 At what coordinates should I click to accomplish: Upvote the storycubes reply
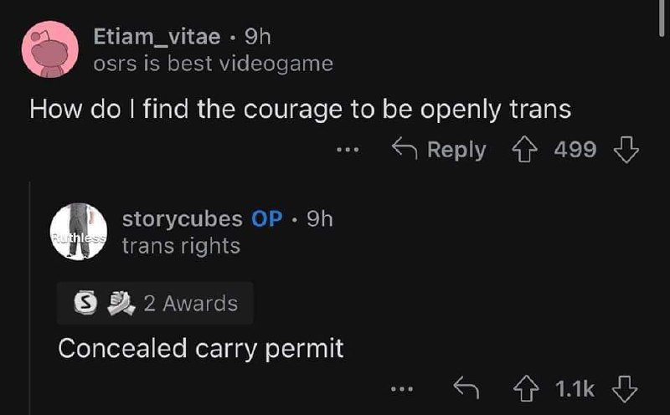(x=526, y=388)
